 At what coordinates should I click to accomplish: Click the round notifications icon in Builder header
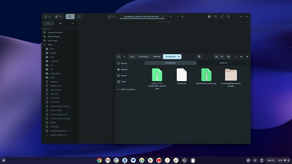pos(209,16)
